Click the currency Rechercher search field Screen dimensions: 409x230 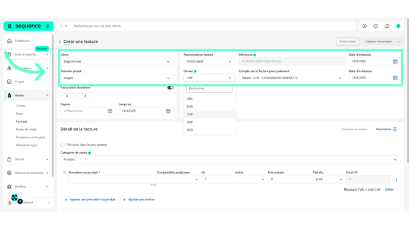(209, 89)
